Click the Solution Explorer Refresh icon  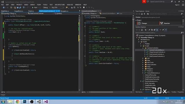pyautogui.click(x=152, y=30)
